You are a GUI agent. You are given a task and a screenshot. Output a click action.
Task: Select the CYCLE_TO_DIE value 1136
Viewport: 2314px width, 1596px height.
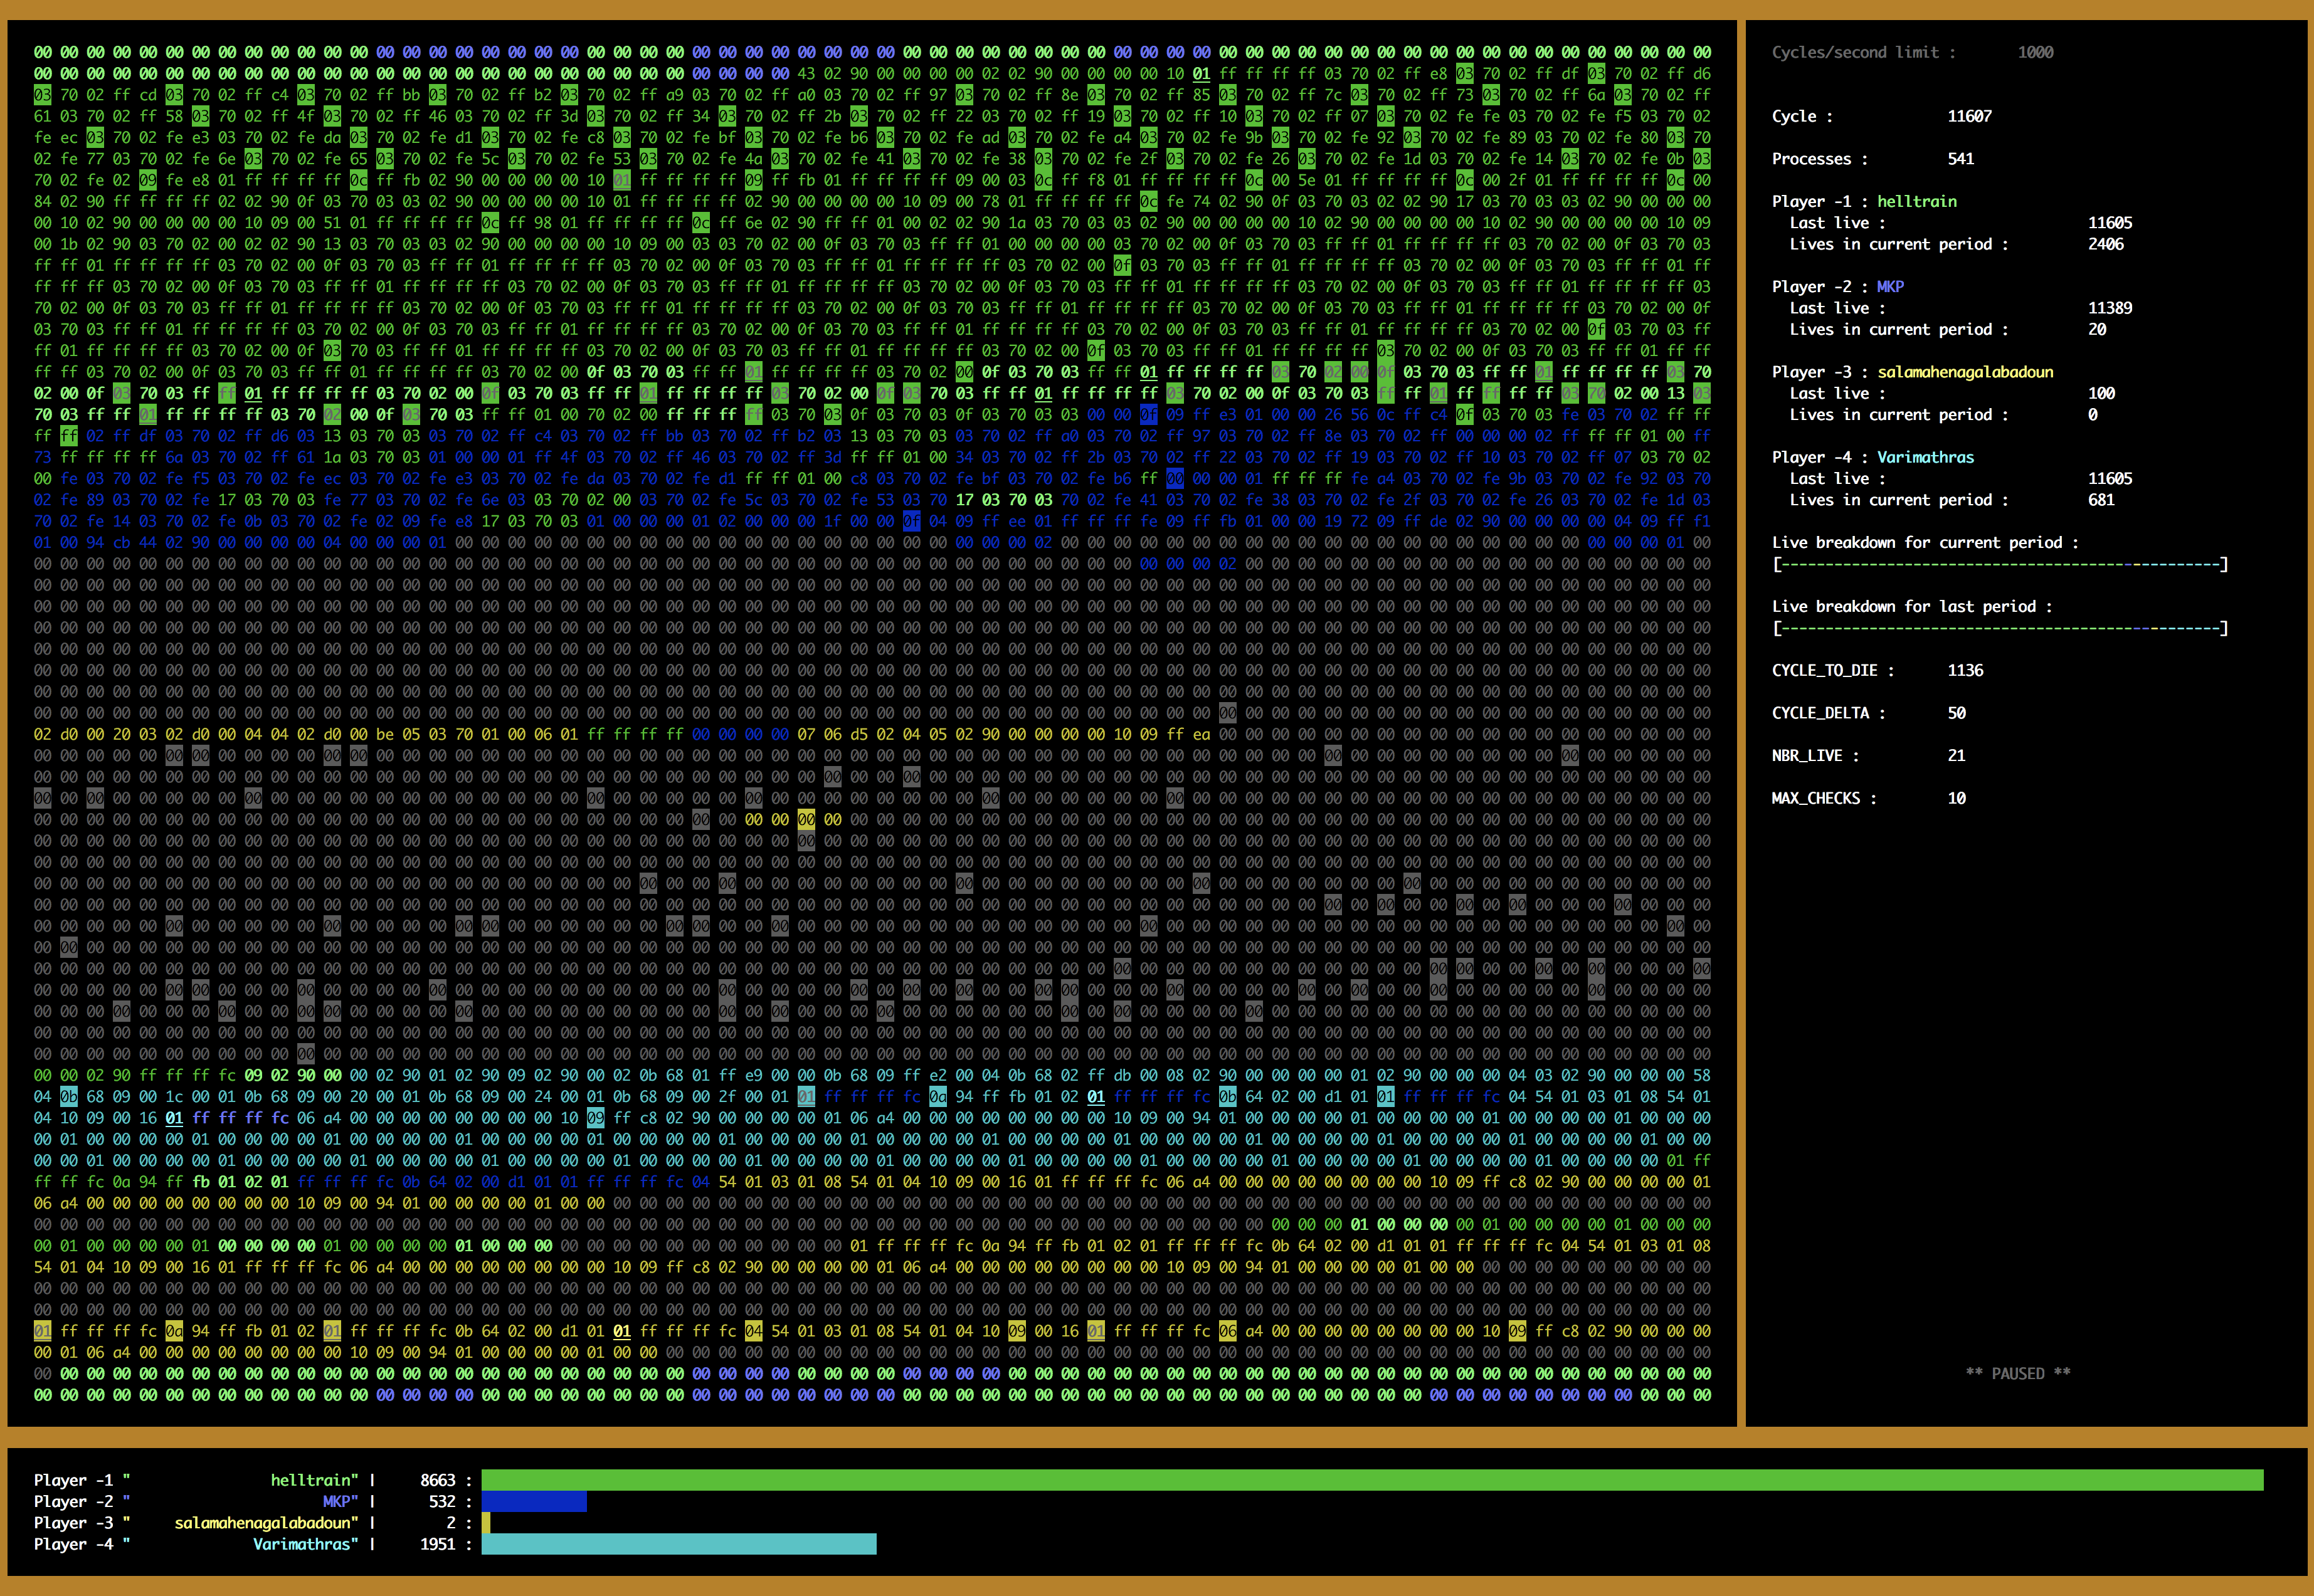coord(1965,671)
